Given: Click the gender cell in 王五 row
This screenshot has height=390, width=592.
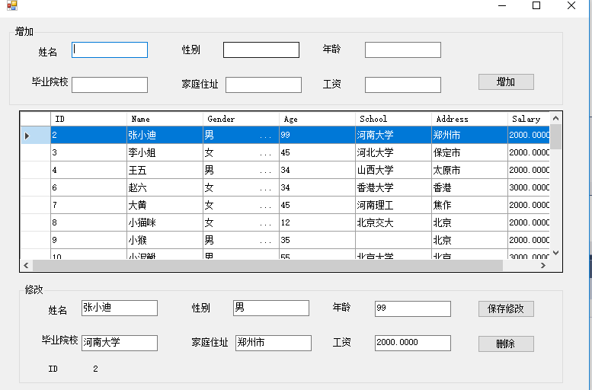Looking at the screenshot, I should [x=242, y=171].
